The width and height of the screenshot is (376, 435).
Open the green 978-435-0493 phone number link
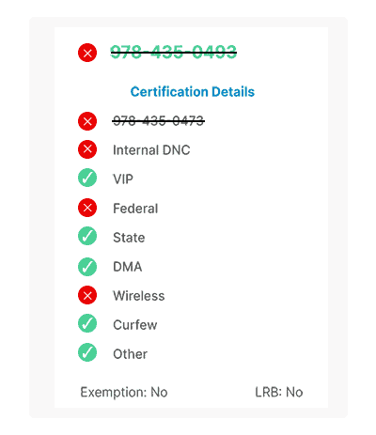click(173, 52)
